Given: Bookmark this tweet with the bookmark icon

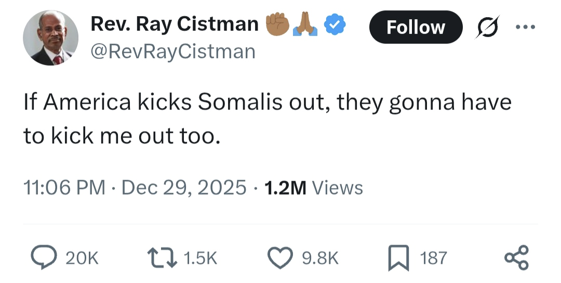Looking at the screenshot, I should [399, 258].
